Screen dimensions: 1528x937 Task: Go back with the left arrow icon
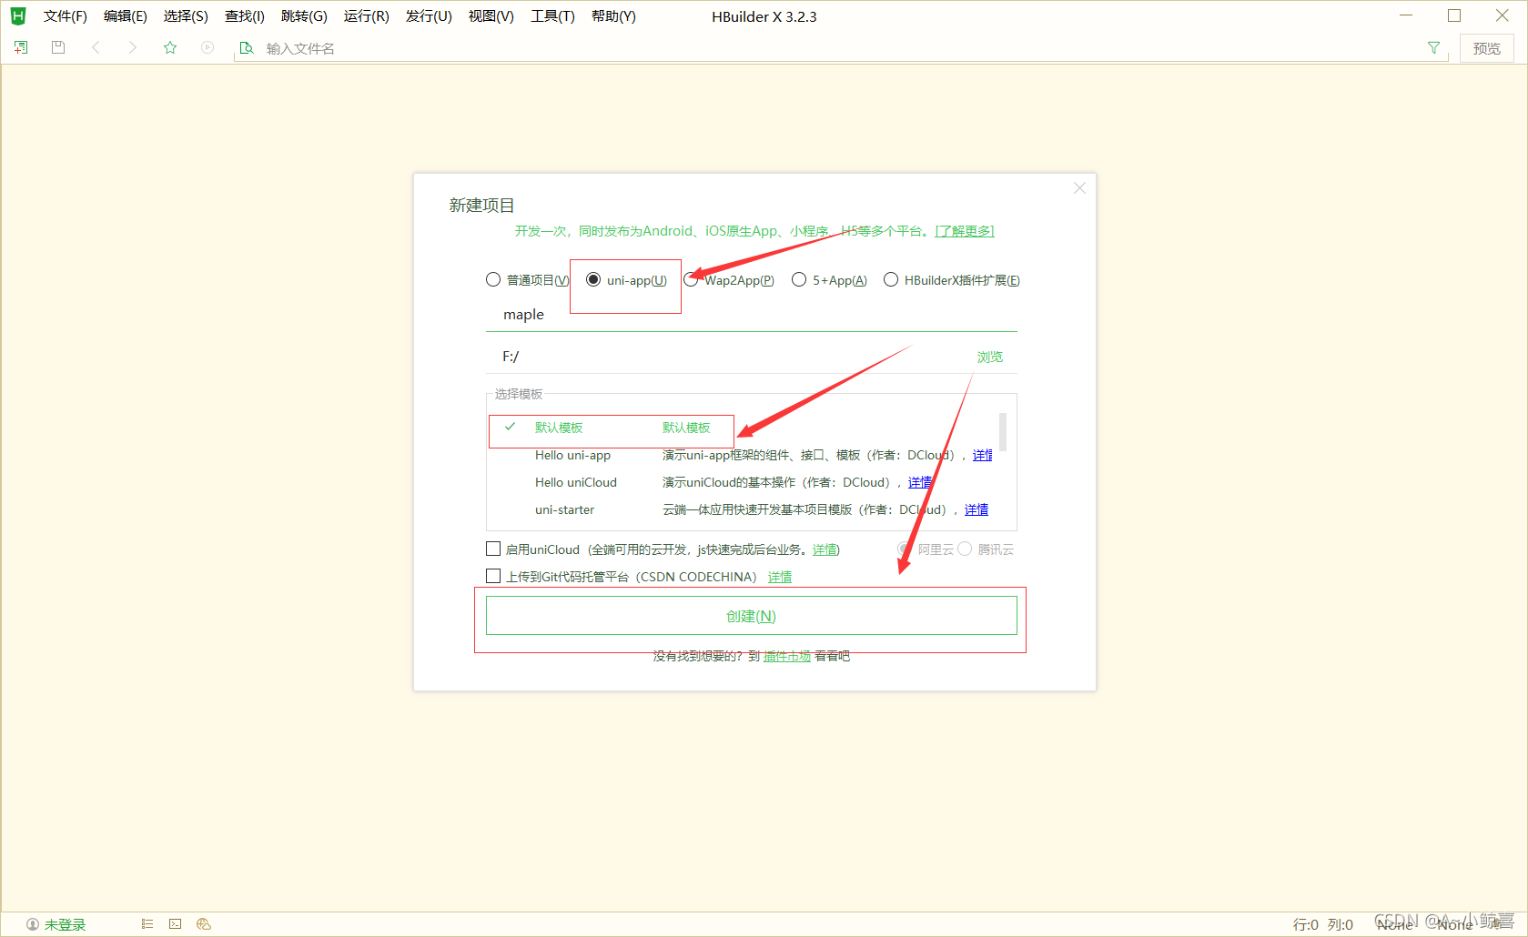coord(96,47)
